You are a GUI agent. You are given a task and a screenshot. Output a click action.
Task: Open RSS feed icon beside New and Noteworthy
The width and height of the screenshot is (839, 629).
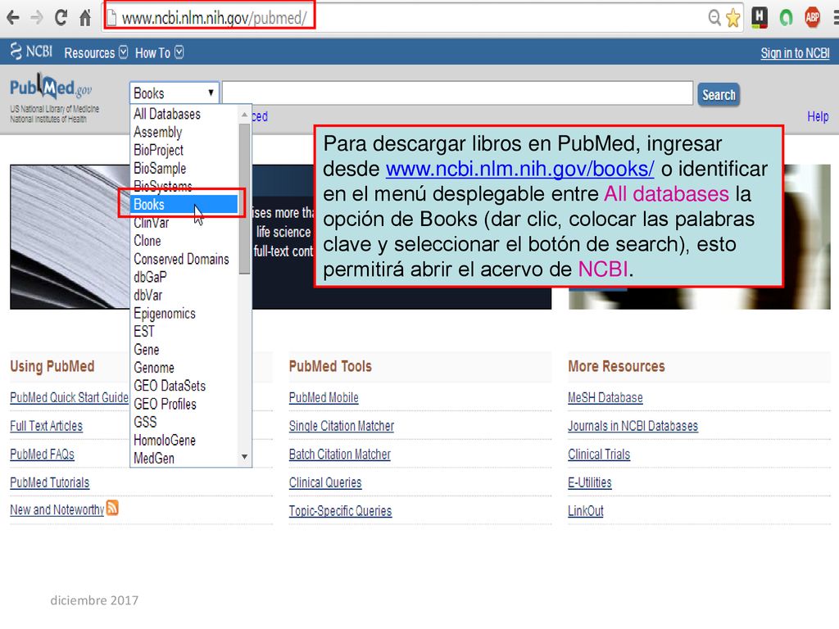[112, 508]
